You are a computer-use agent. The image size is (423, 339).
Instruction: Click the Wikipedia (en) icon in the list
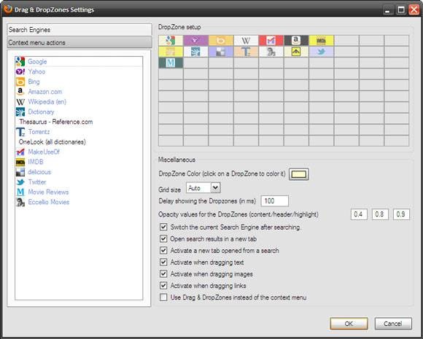point(20,101)
